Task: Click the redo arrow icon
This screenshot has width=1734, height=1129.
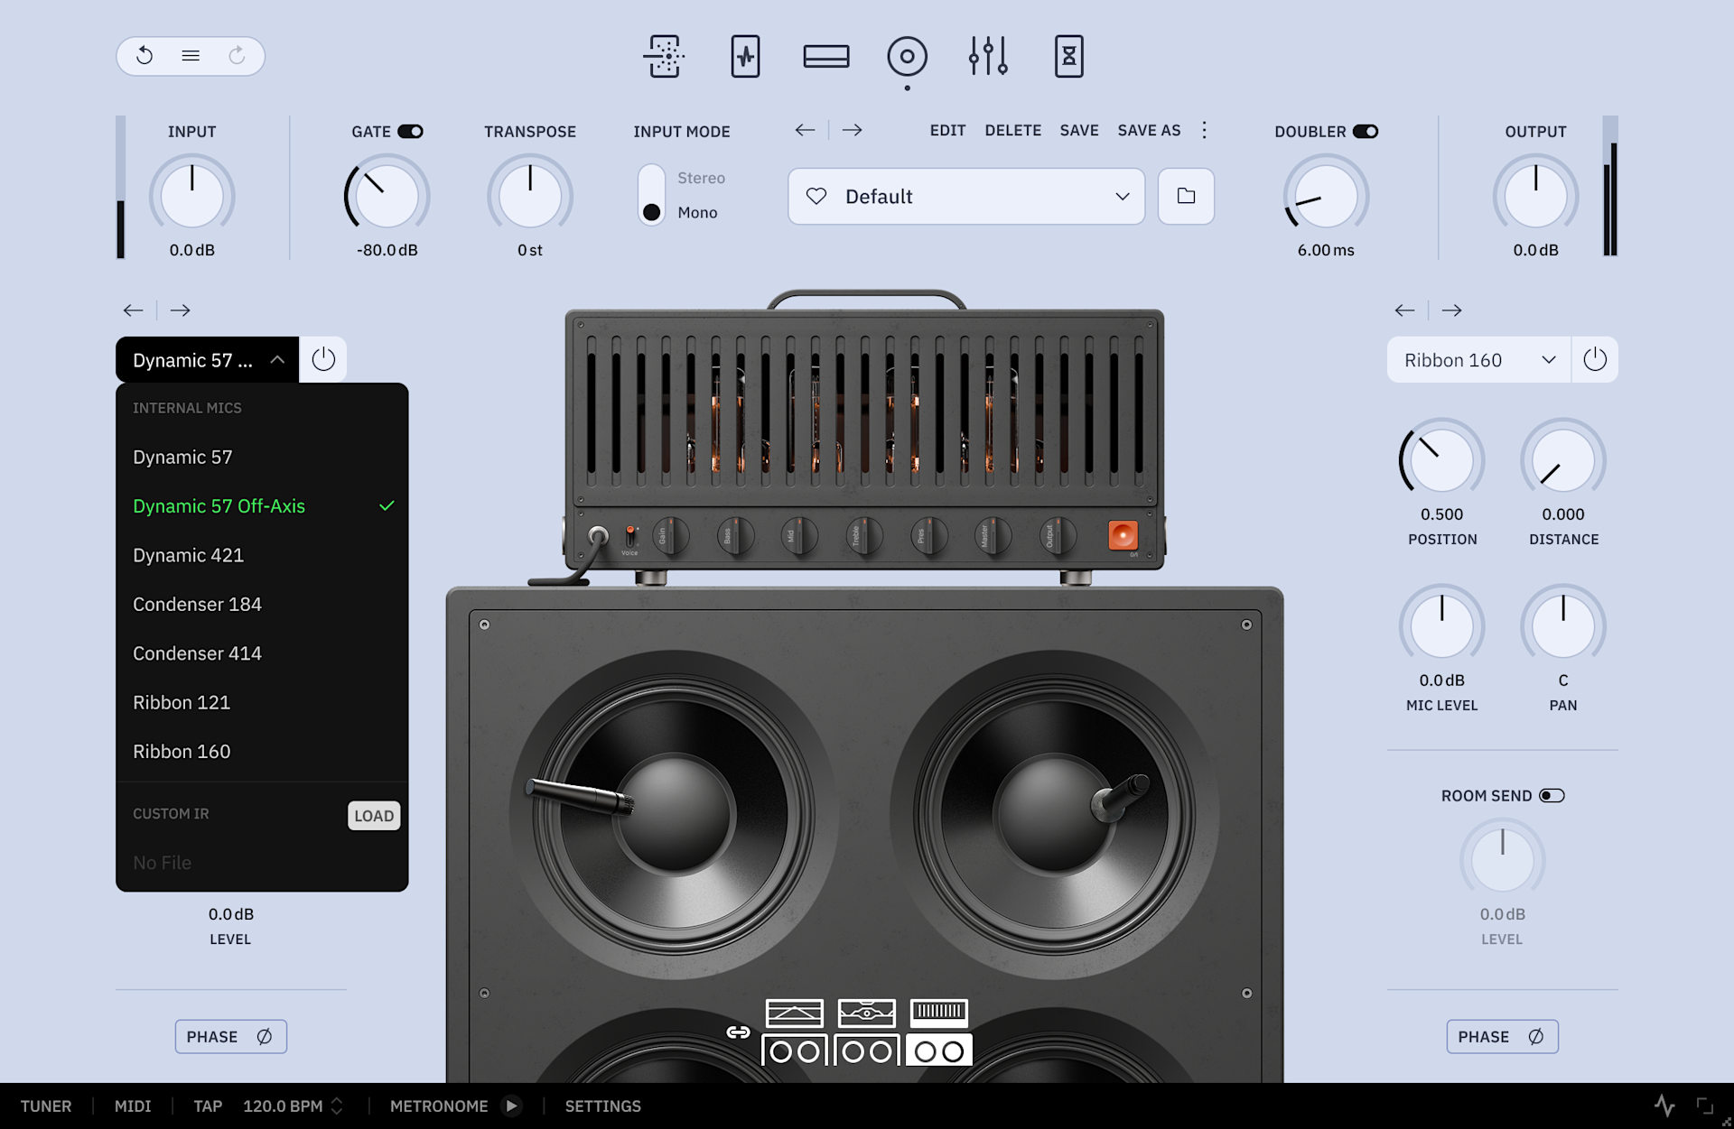Action: (x=237, y=56)
